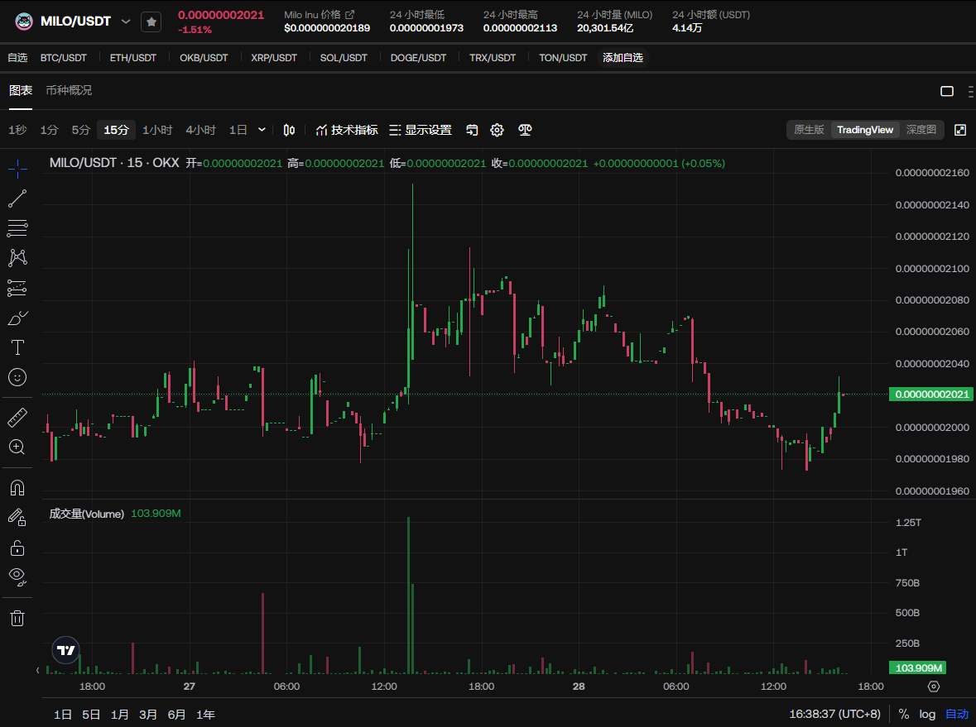Collapse the volume pane arrow
The height and width of the screenshot is (727, 976).
coord(38,671)
